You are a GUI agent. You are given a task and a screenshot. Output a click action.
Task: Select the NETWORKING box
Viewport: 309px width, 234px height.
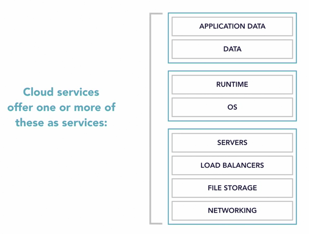(232, 210)
